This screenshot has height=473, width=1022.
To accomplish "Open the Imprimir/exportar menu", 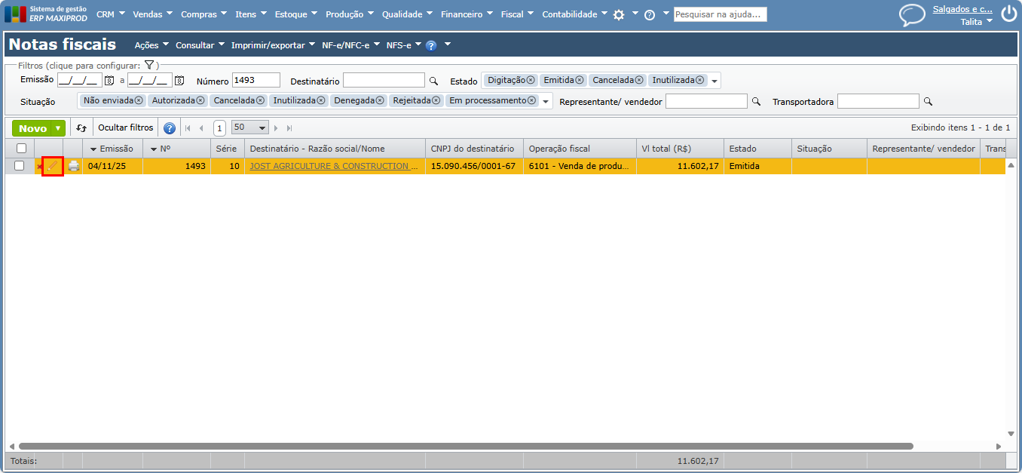I will click(x=273, y=45).
